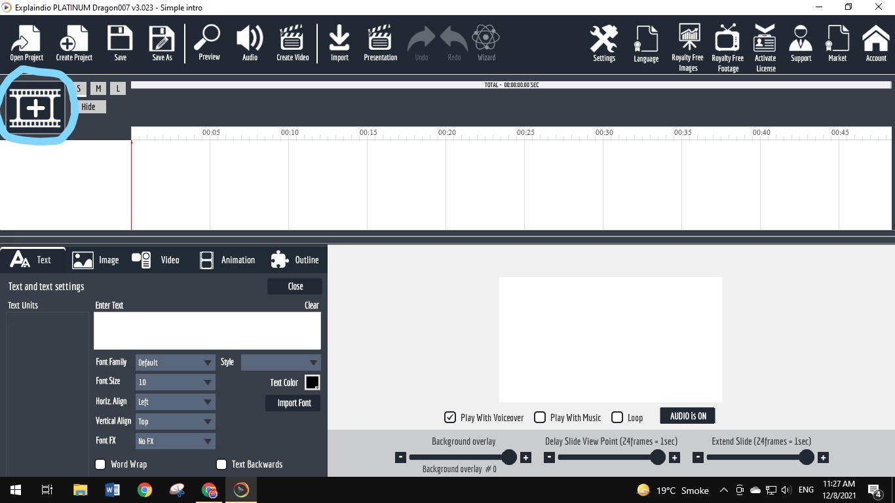The height and width of the screenshot is (503, 895).
Task: Set timeline size to S
Action: click(79, 88)
